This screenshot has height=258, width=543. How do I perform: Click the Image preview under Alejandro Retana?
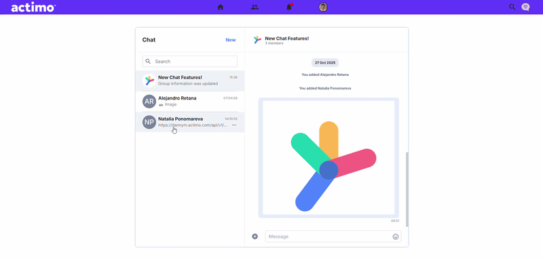168,104
